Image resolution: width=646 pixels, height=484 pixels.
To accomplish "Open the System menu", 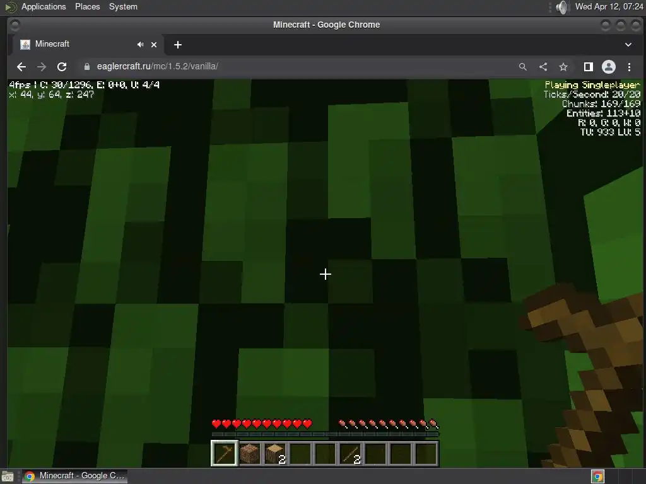I will (x=123, y=6).
